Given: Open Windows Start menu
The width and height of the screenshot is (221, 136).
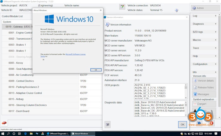Looking at the screenshot, I should coord(3,133).
